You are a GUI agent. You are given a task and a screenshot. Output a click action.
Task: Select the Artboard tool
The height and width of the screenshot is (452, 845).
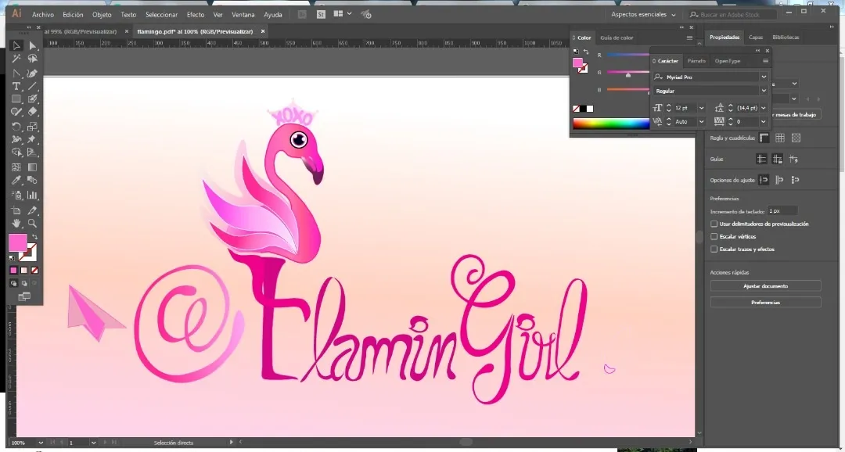(x=16, y=210)
